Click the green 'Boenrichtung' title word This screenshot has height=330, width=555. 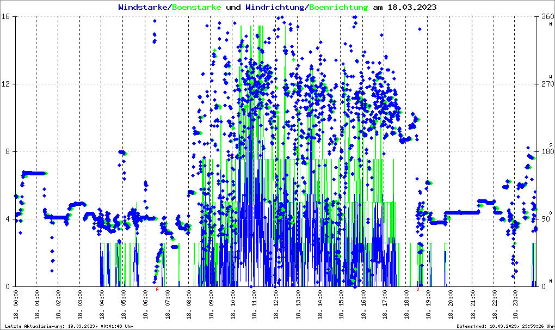(x=338, y=8)
